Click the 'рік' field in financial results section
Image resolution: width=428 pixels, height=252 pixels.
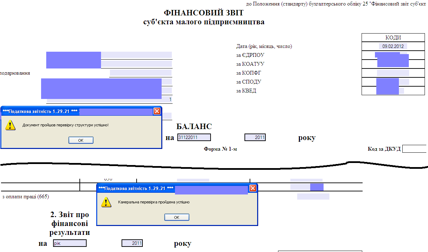70,243
